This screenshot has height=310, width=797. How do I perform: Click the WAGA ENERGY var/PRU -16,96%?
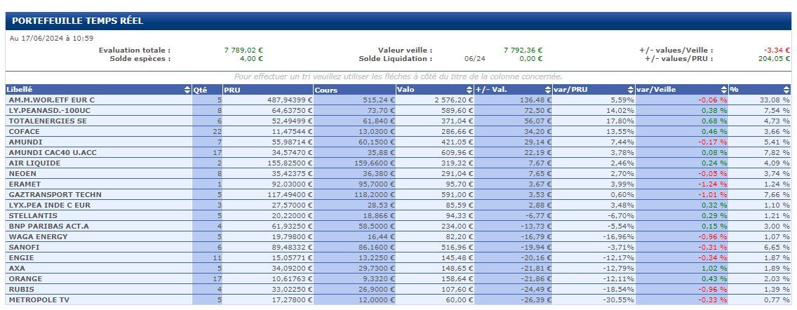pos(619,237)
